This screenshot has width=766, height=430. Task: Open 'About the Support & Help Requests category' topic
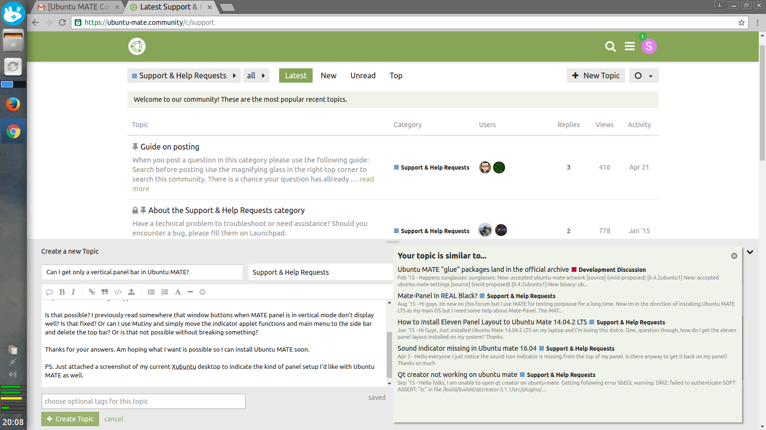[x=226, y=210]
